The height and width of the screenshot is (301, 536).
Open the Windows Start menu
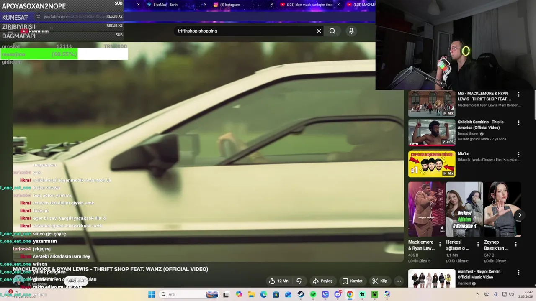(152, 294)
